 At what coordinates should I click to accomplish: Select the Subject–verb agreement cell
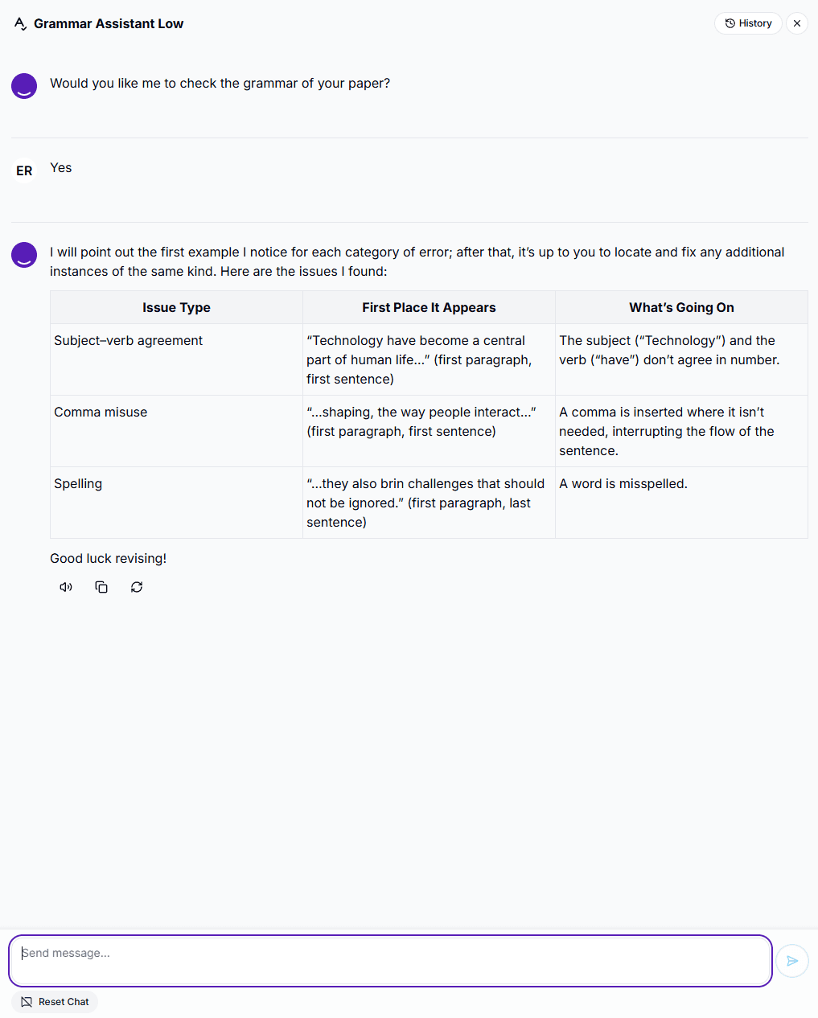[176, 359]
